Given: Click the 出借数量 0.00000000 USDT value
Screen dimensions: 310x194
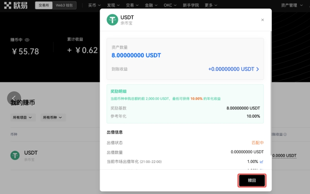Looking at the screenshot, I should point(247,152).
